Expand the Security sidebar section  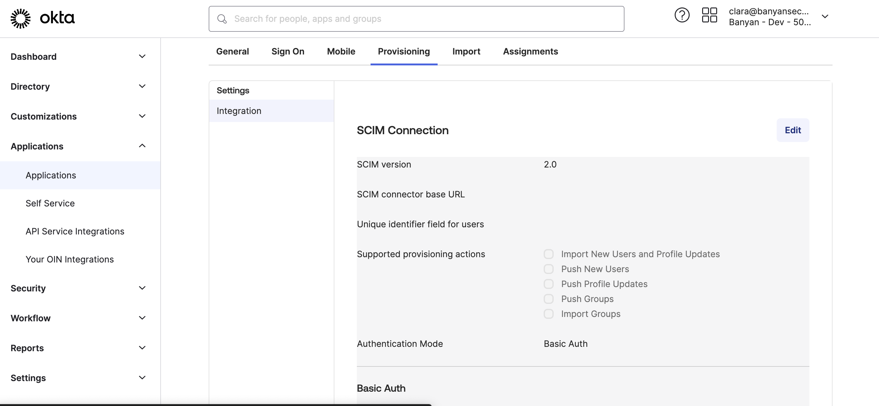point(142,288)
